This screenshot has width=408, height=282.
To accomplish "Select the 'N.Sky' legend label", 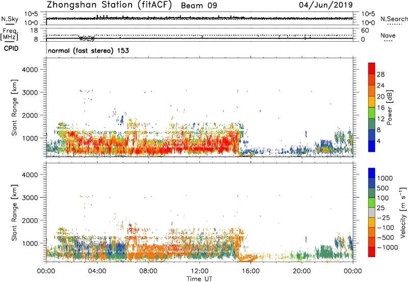I will pyautogui.click(x=10, y=19).
